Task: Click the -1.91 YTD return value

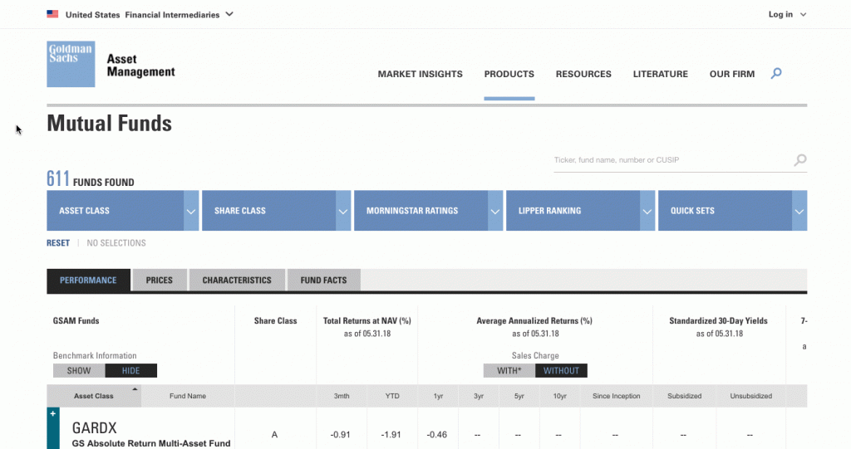Action: [x=391, y=434]
